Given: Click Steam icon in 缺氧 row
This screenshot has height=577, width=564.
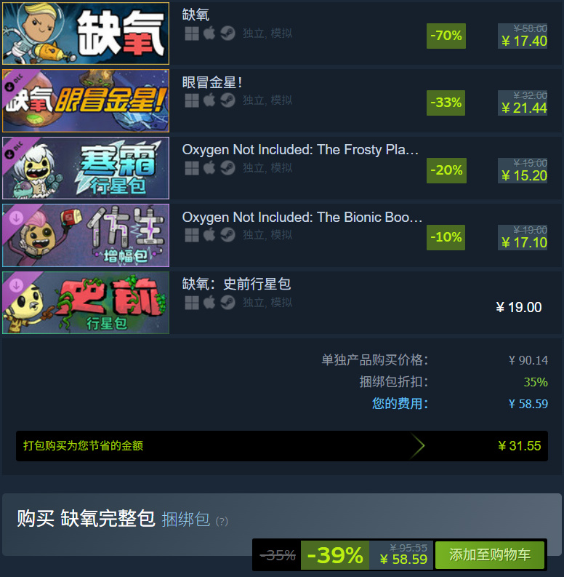Looking at the screenshot, I should coord(227,33).
